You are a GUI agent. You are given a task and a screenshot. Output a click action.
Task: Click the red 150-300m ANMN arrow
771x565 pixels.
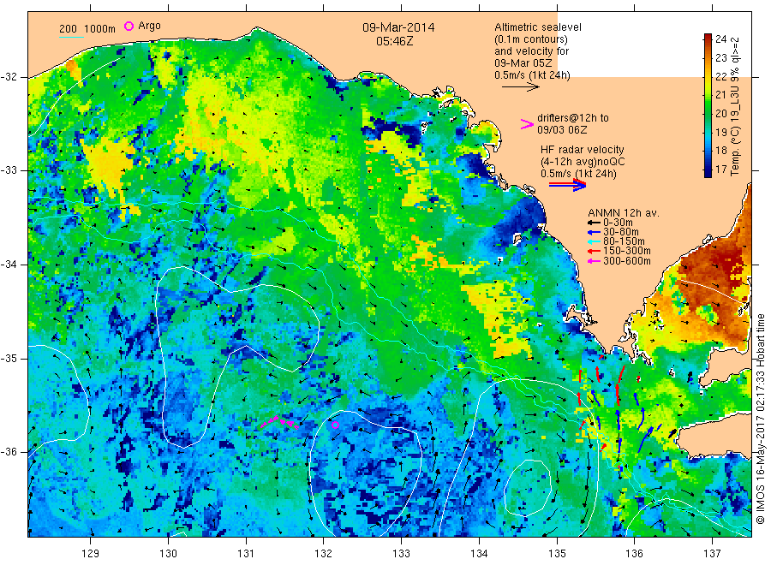point(594,251)
